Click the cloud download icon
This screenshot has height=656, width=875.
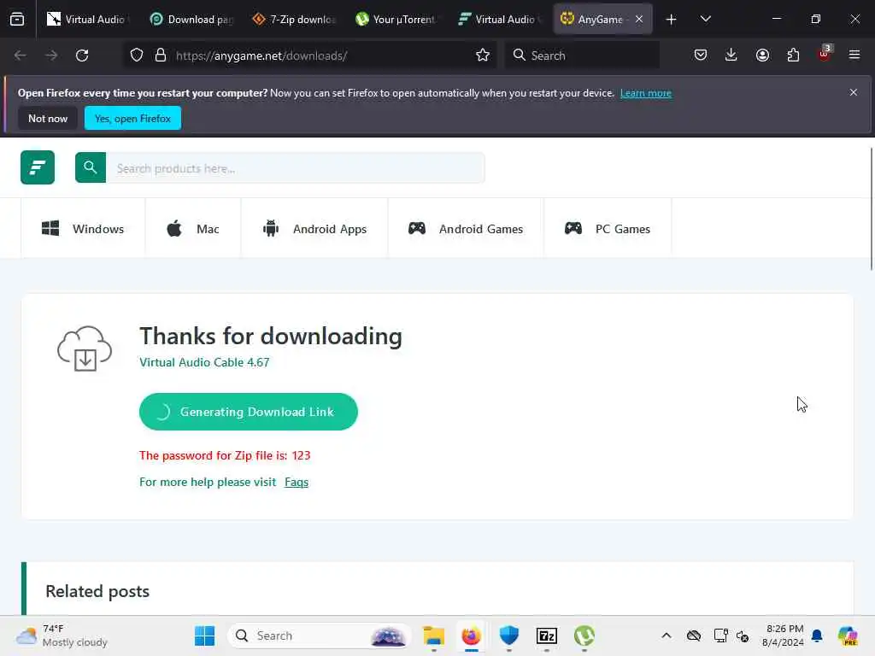85,348
